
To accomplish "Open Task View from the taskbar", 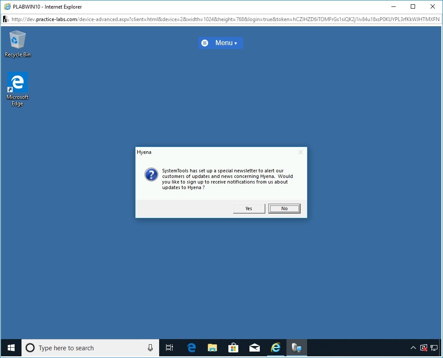I will pyautogui.click(x=169, y=348).
